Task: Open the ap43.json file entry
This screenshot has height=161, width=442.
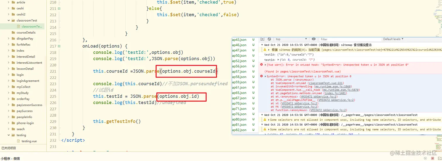Action: (239, 40)
